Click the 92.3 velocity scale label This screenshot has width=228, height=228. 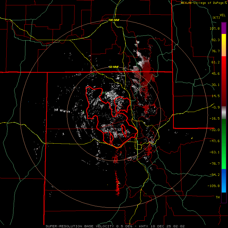click(216, 40)
